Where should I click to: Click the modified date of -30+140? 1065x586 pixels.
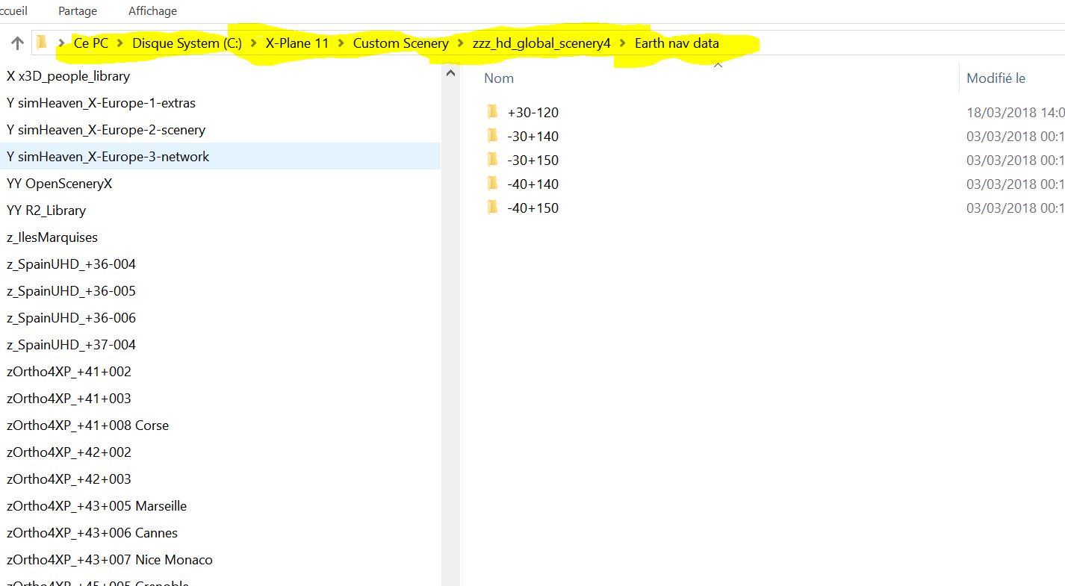1016,137
